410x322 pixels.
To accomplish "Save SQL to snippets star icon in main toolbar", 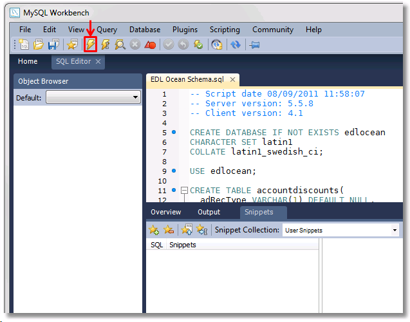I will point(72,44).
